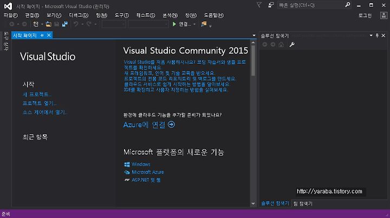Screen dimensions: 390x218
Task: Click the navigate forward toolbar icon
Action: click(x=24, y=24)
